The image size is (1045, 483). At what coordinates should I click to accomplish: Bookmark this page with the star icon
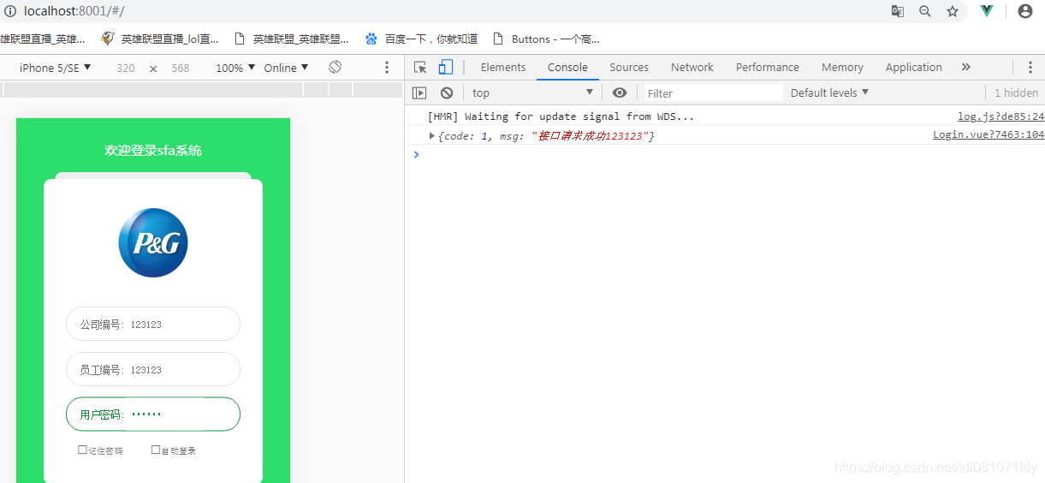(x=953, y=11)
